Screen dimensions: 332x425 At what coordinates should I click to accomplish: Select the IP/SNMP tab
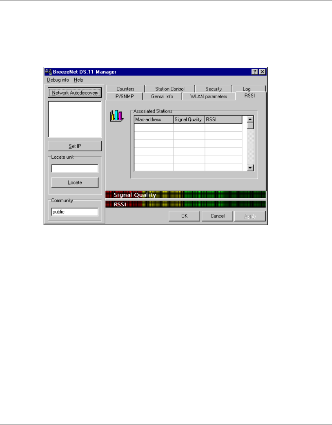pyautogui.click(x=124, y=97)
